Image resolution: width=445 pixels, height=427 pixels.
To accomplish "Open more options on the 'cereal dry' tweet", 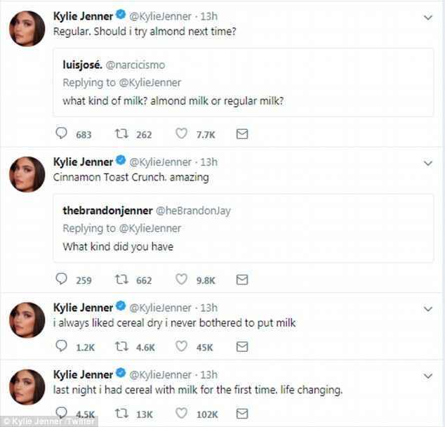I will coord(428,309).
